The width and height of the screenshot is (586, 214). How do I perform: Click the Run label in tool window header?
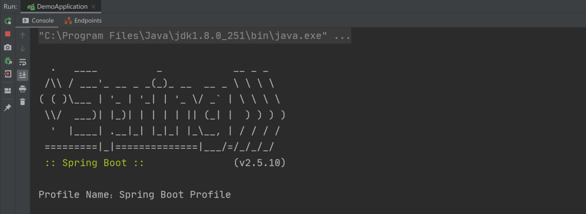pyautogui.click(x=10, y=7)
